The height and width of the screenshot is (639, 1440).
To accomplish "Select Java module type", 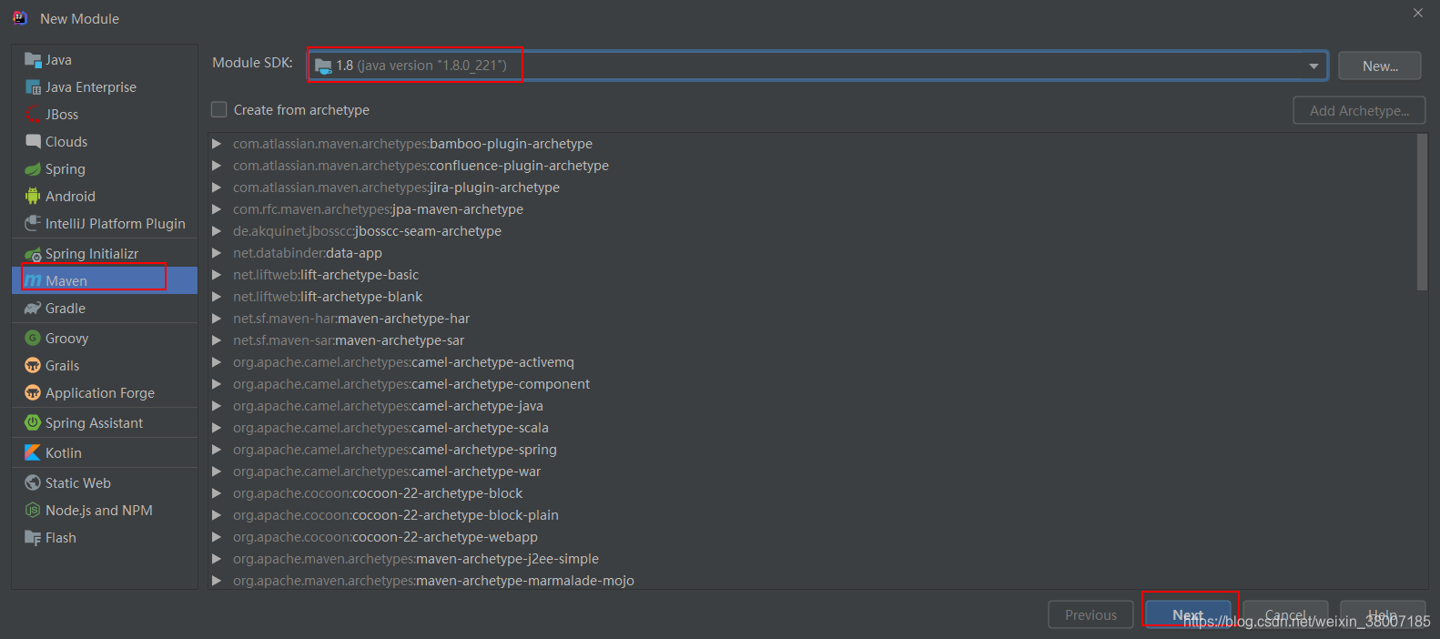I will 105,60.
